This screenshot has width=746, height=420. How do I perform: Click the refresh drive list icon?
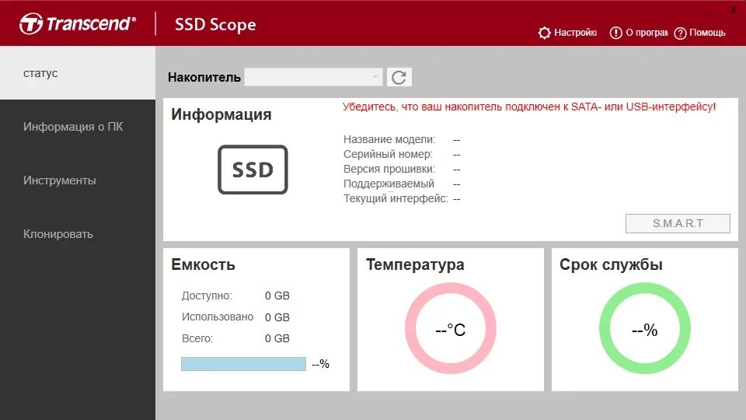pyautogui.click(x=399, y=77)
